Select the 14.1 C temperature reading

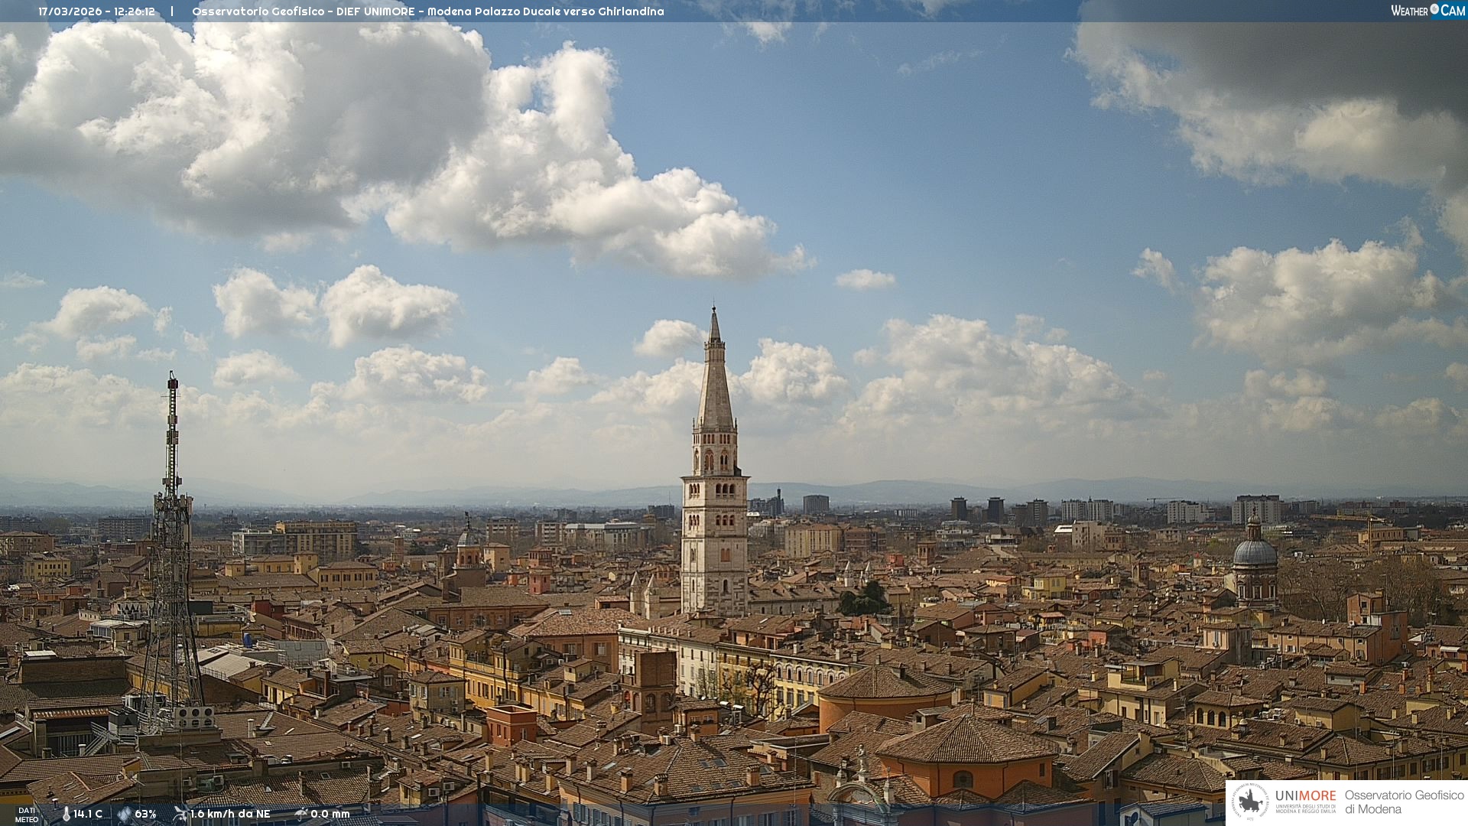(88, 814)
